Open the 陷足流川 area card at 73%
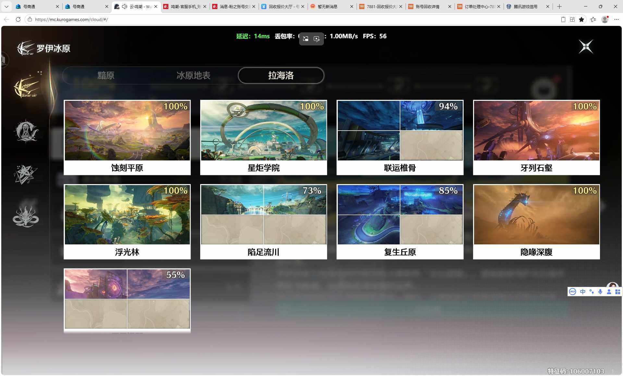The height and width of the screenshot is (376, 623). pyautogui.click(x=263, y=222)
